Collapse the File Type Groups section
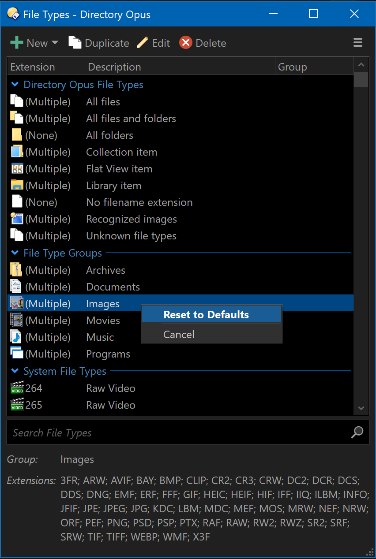 [15, 253]
